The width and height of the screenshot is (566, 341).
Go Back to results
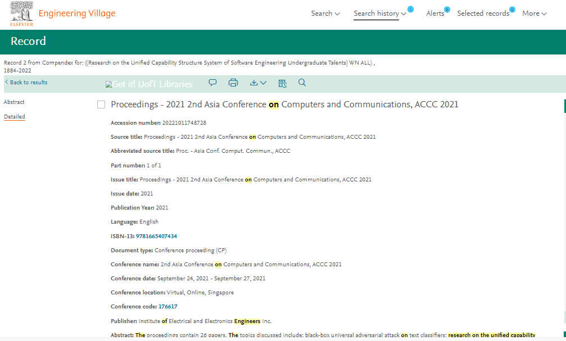click(26, 82)
